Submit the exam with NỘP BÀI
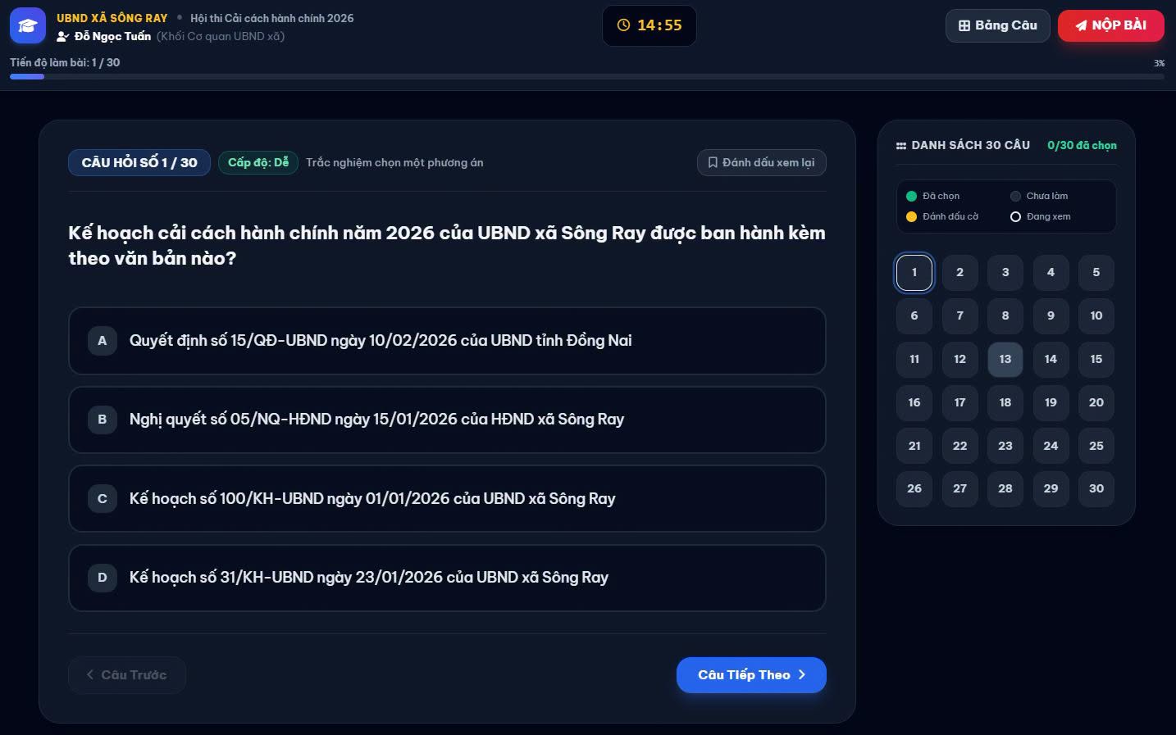 (x=1110, y=25)
